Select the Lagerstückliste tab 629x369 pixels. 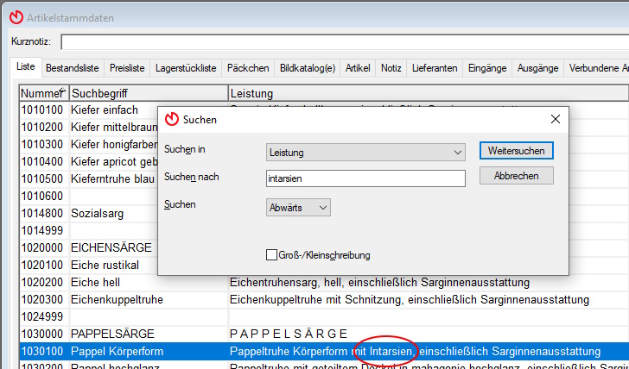point(186,68)
